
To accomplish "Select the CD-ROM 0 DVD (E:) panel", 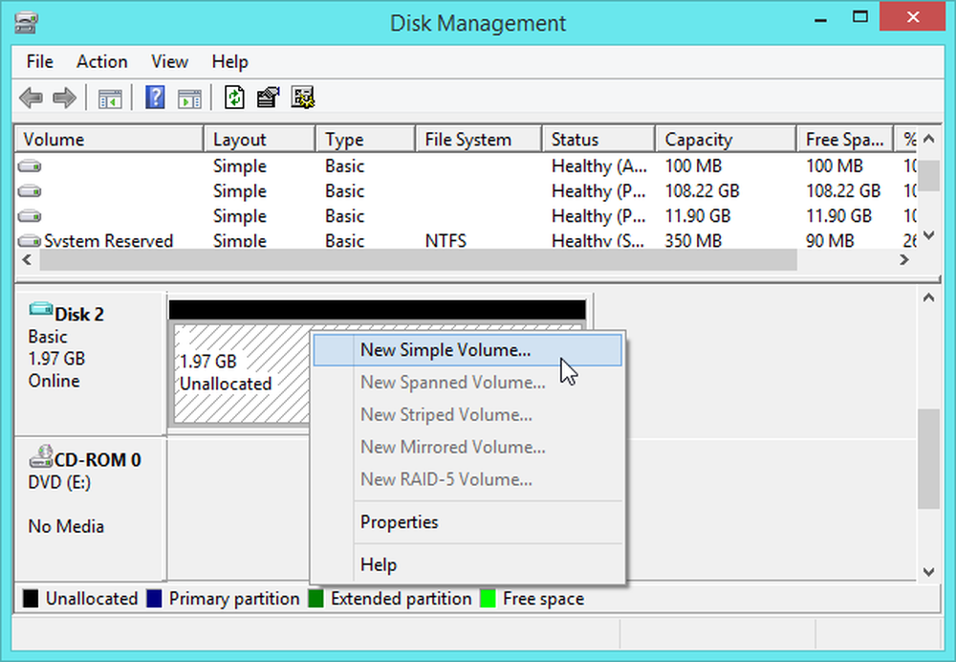I will [x=90, y=509].
